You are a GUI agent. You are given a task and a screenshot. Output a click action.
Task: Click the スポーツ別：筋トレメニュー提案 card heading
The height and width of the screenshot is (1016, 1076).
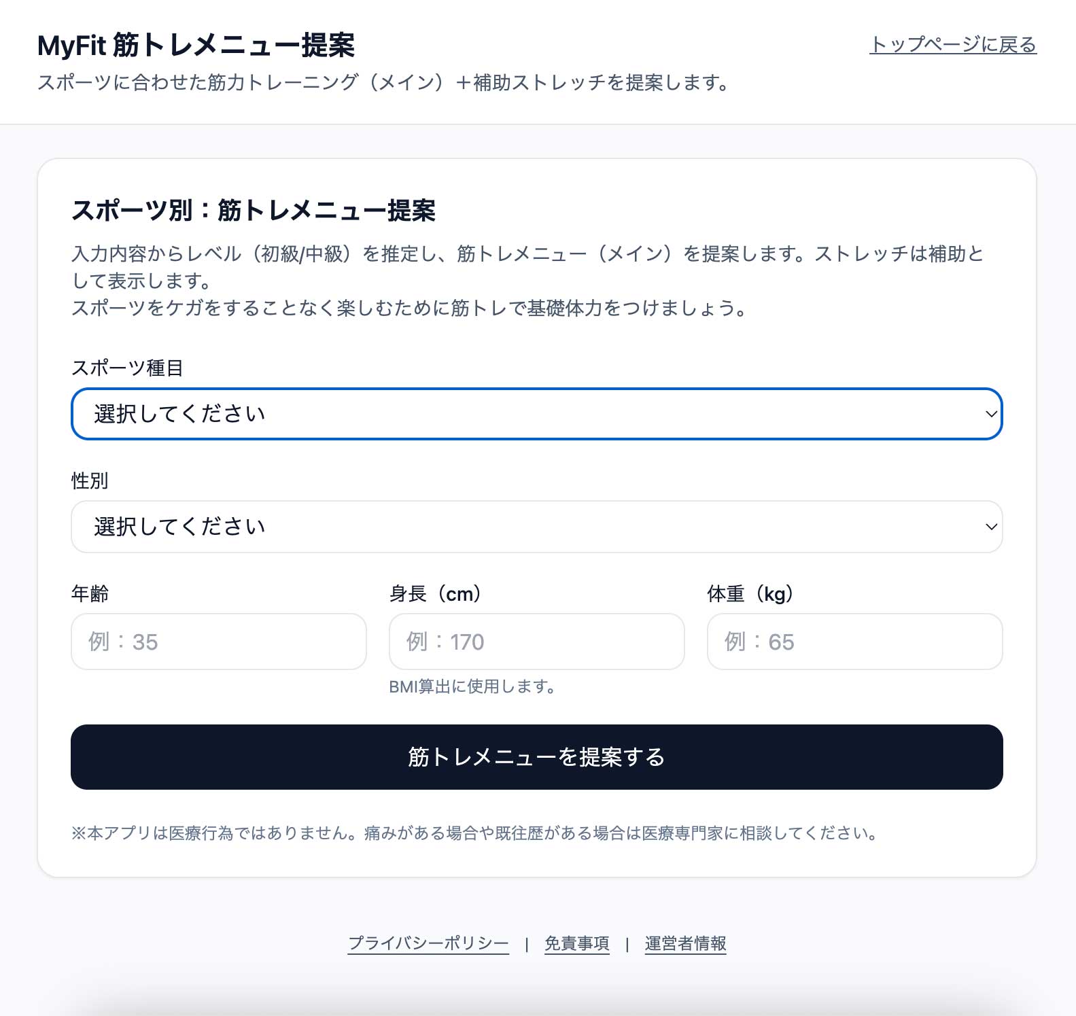(253, 211)
